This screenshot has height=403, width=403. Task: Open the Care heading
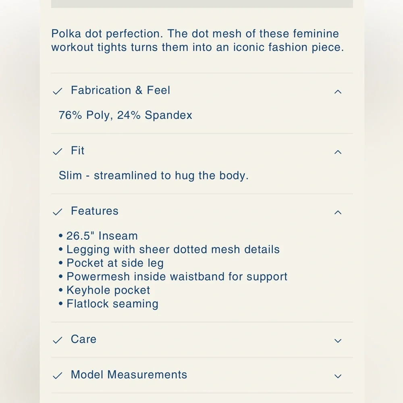pos(84,339)
